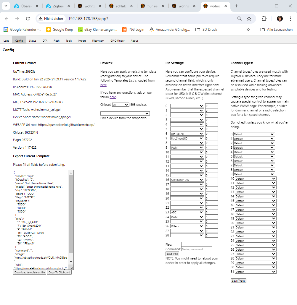
Task: Click the zoom magnifier icon in address bar
Action: coord(239,19)
